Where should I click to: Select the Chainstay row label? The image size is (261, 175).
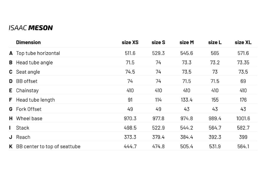point(27,91)
